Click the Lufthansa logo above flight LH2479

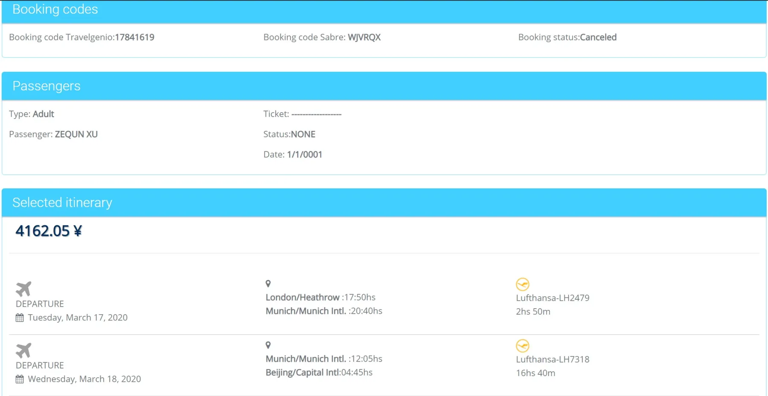tap(522, 284)
